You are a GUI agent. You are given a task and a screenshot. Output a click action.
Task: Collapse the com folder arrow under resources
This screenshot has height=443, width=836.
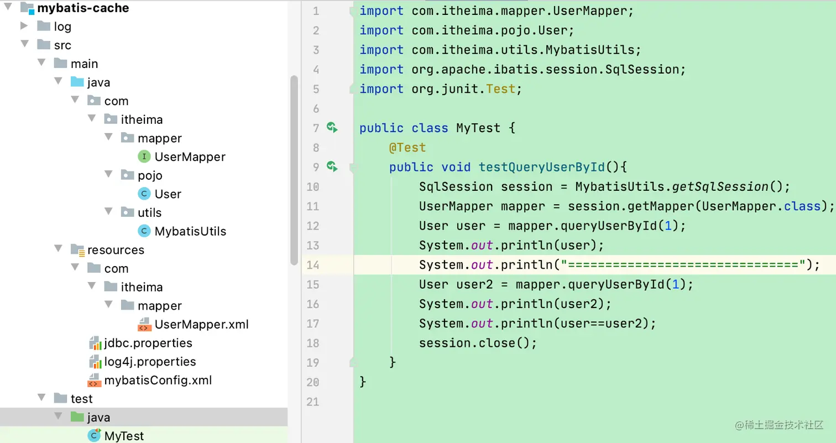pos(75,268)
